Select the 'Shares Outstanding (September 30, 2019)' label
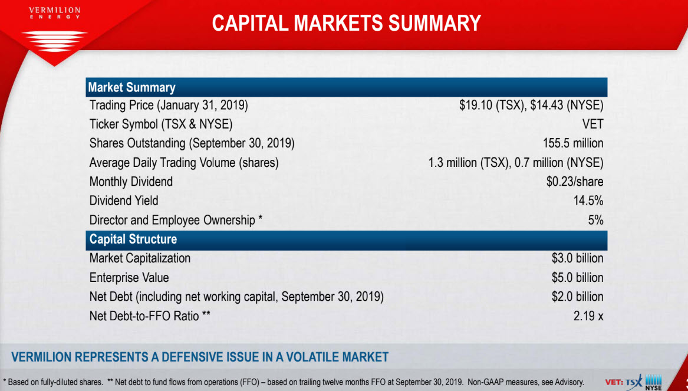Image resolution: width=688 pixels, height=391 pixels. coord(192,143)
